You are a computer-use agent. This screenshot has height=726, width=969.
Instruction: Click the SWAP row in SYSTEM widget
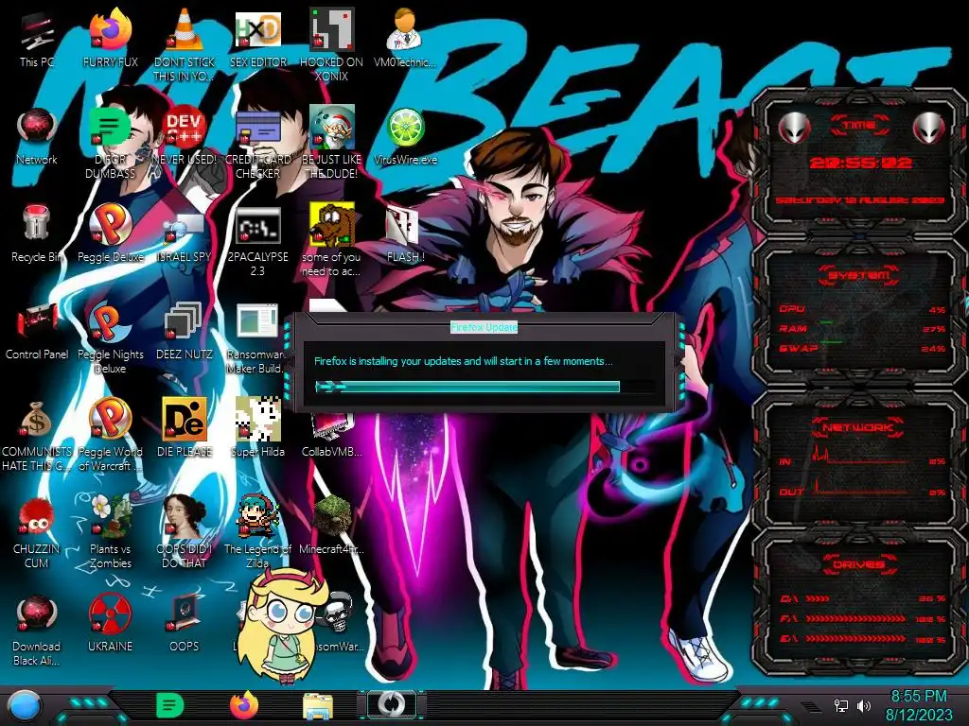(861, 348)
